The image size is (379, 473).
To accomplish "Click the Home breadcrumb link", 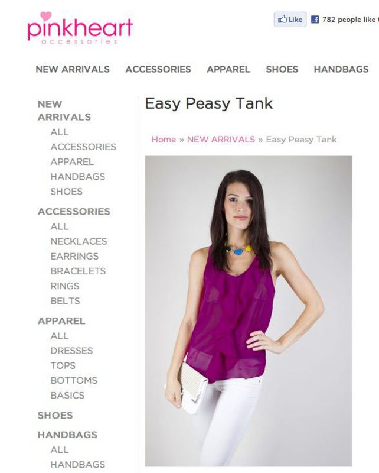I will click(164, 140).
